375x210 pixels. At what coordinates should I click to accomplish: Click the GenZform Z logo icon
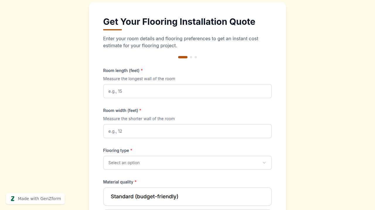(13, 199)
